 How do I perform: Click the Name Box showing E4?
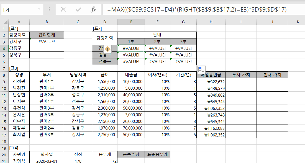pos(19,10)
